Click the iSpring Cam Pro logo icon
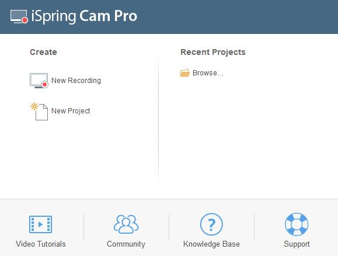 pos(19,16)
